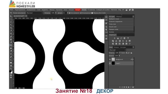Select the Eraser tool
This screenshot has width=168, height=94.
click(11, 42)
